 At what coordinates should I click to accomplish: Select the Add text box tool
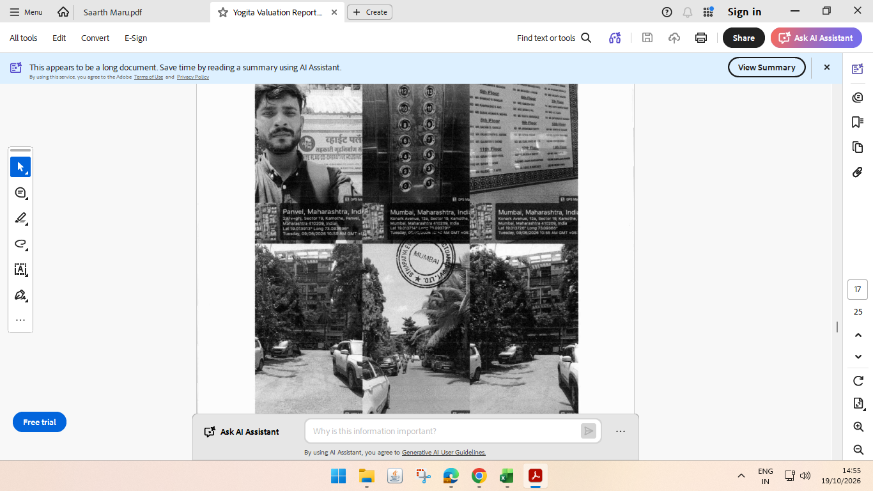20,269
